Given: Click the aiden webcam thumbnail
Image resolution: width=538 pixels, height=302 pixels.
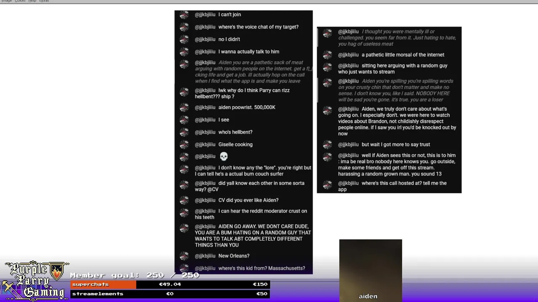Looking at the screenshot, I should point(371,271).
